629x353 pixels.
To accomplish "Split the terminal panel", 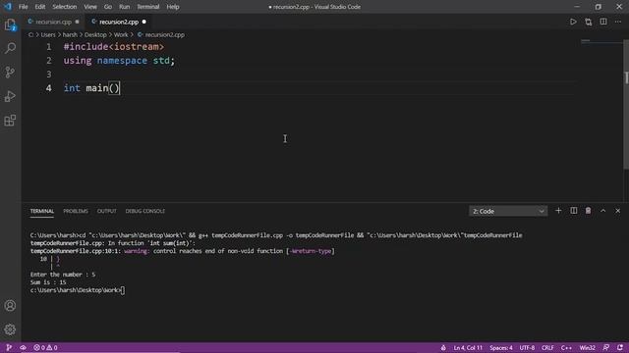I will [574, 211].
